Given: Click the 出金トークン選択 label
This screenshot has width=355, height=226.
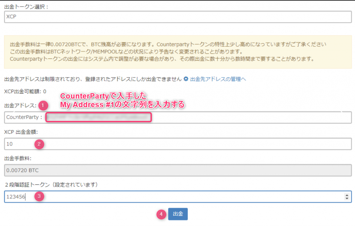Looking at the screenshot, I should [26, 6].
